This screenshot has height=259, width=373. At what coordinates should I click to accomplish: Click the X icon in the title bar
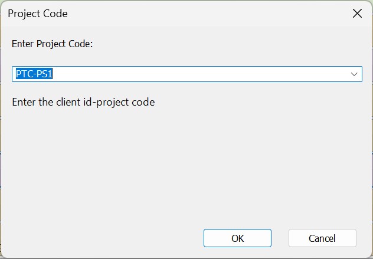357,14
